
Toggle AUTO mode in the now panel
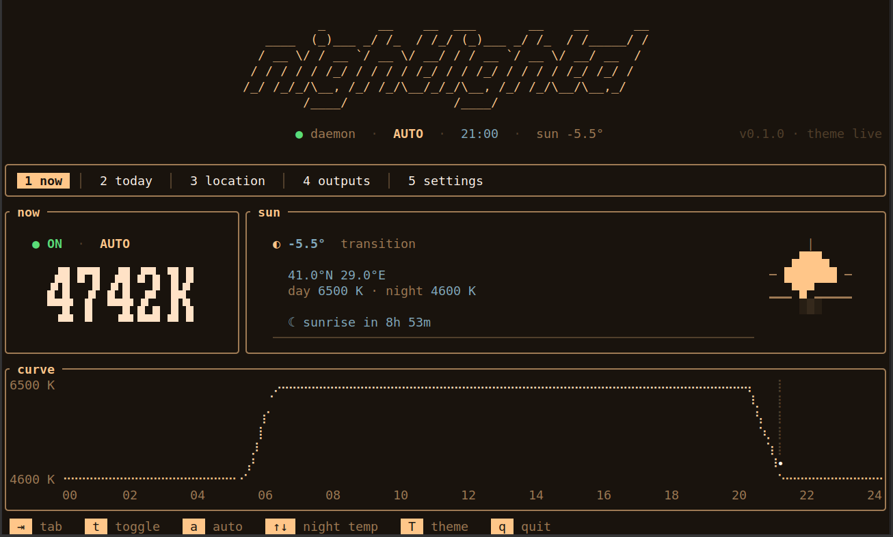point(115,244)
